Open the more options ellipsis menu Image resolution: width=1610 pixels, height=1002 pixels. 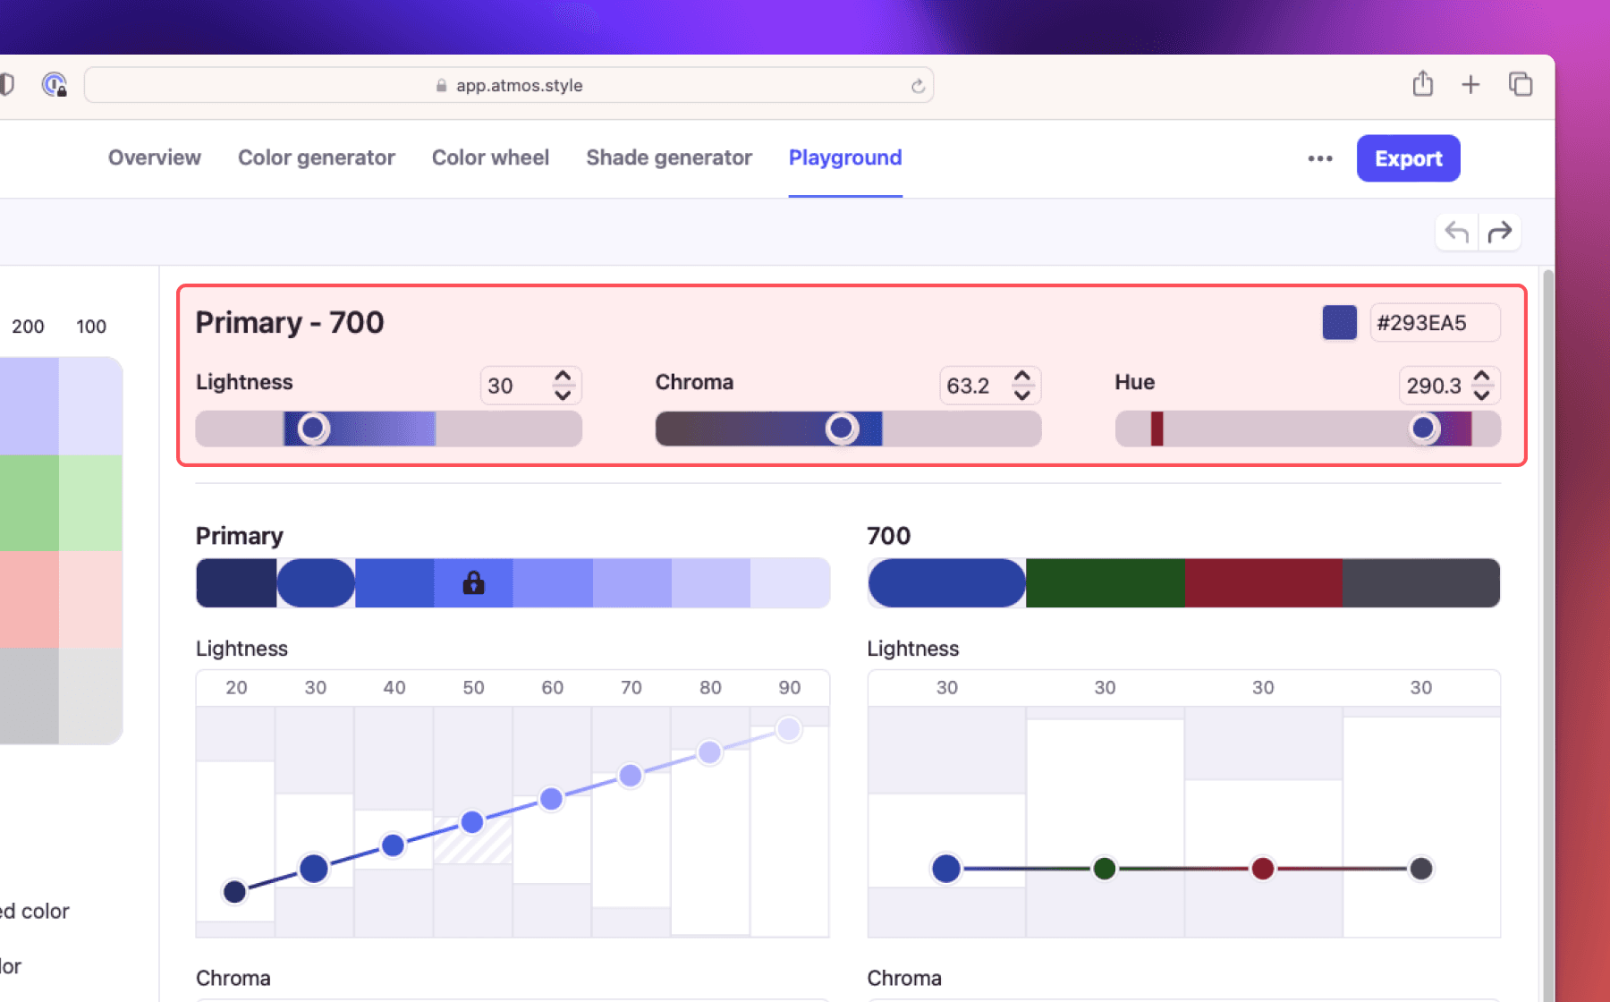1319,158
